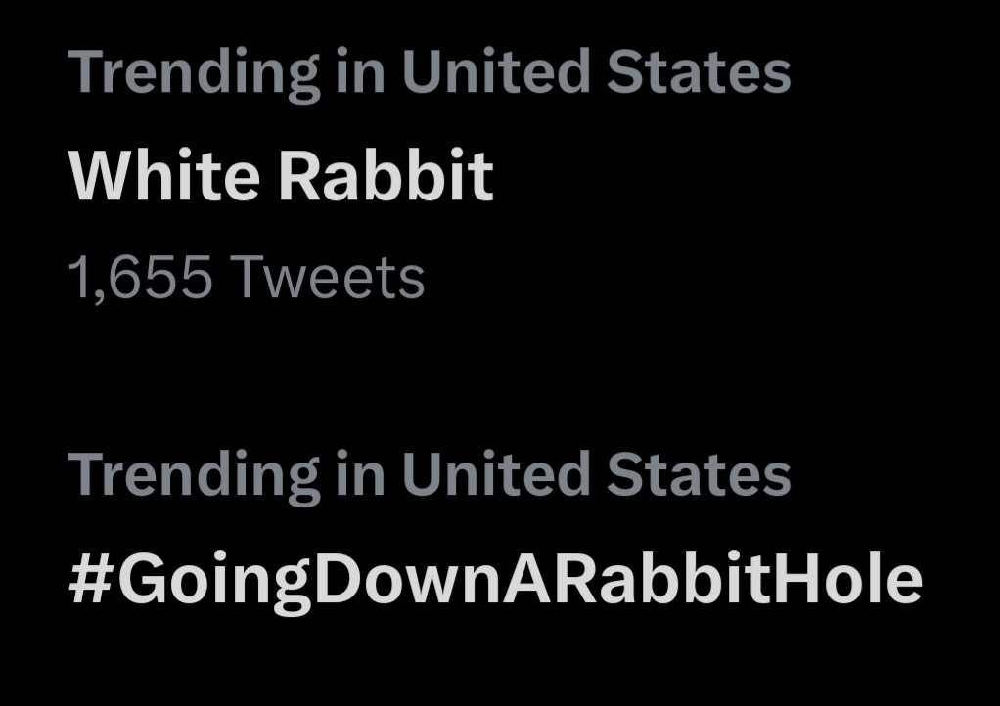View tweets for the #GoingDownARabbitHole trend

click(x=495, y=579)
